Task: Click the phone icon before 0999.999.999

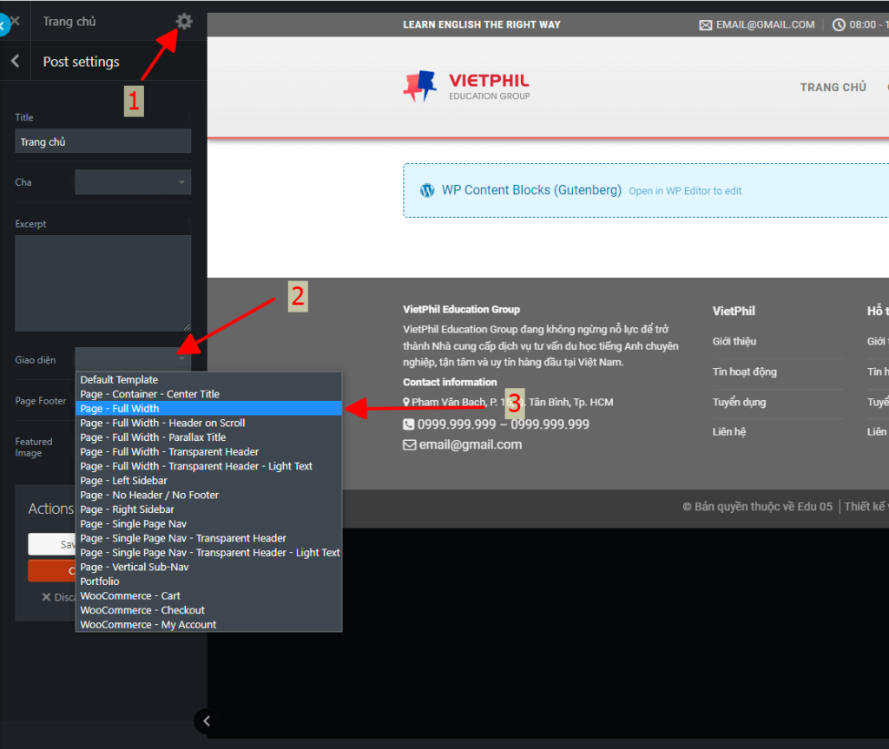Action: tap(408, 425)
